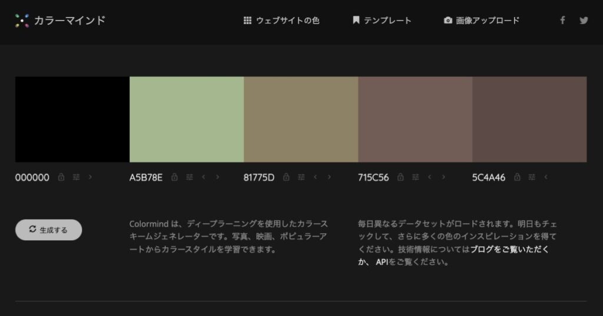Select the 715C56 brown color swatch
The image size is (603, 316).
415,119
